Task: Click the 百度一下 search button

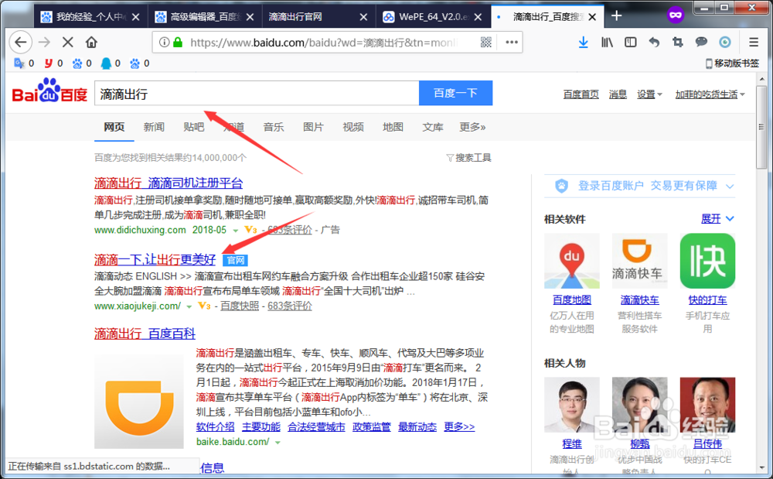Action: [455, 93]
